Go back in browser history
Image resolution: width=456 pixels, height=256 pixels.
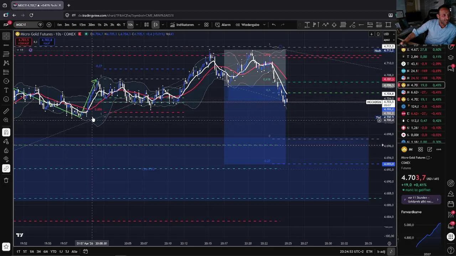(14, 15)
